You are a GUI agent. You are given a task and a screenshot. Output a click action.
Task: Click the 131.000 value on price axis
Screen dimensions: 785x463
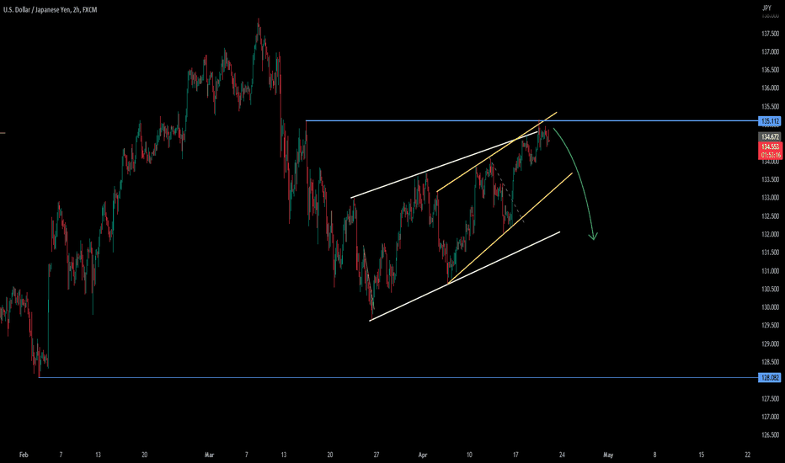(x=770, y=271)
